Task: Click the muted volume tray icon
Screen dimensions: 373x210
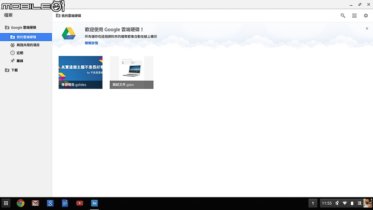Action: click(337, 203)
